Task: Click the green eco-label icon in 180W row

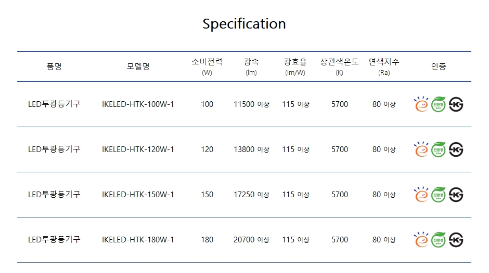Action: [439, 240]
